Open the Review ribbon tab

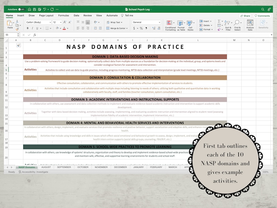point(88,16)
